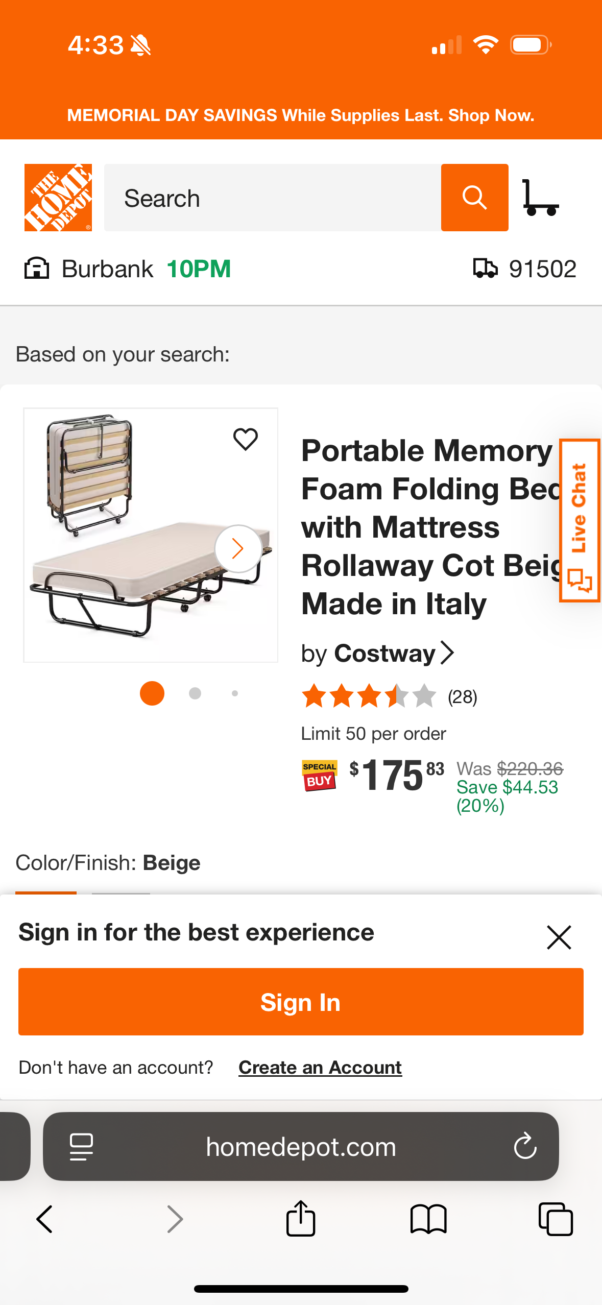Open Safari bookmarks
Viewport: 602px width, 1305px height.
click(x=428, y=1219)
